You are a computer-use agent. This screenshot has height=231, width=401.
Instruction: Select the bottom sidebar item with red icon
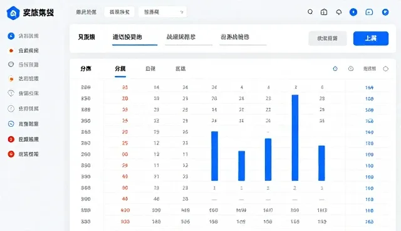(23, 154)
